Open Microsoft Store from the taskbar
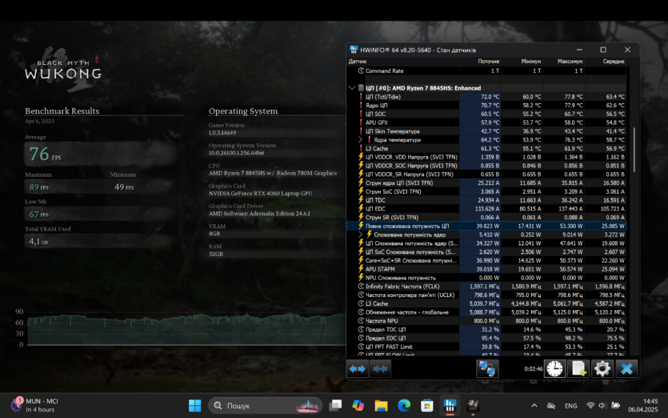The width and height of the screenshot is (668, 418). [427, 405]
